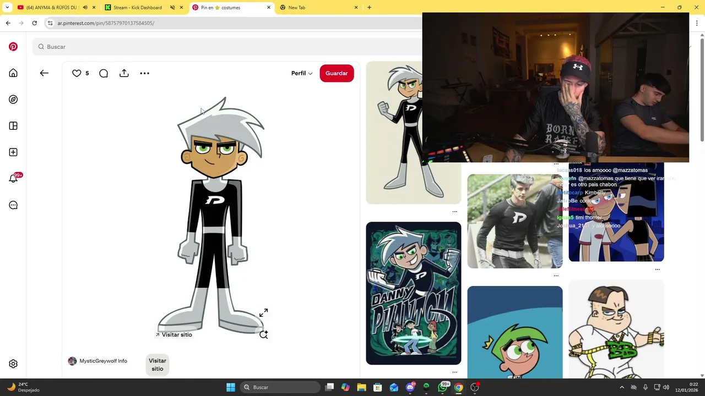Open the Danny Phantom graffiti logo pin
The height and width of the screenshot is (396, 705).
click(414, 293)
